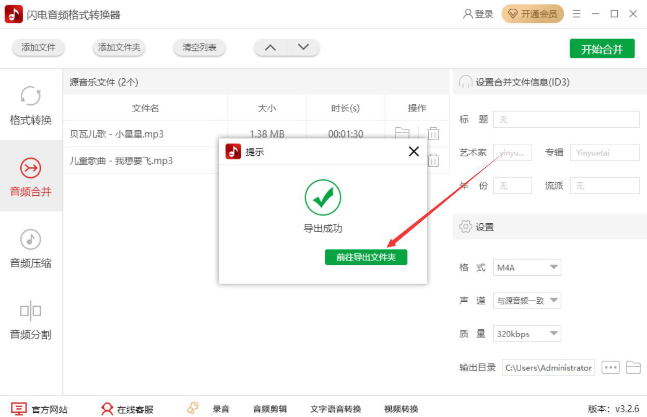Click the app logo in title bar

[14, 14]
